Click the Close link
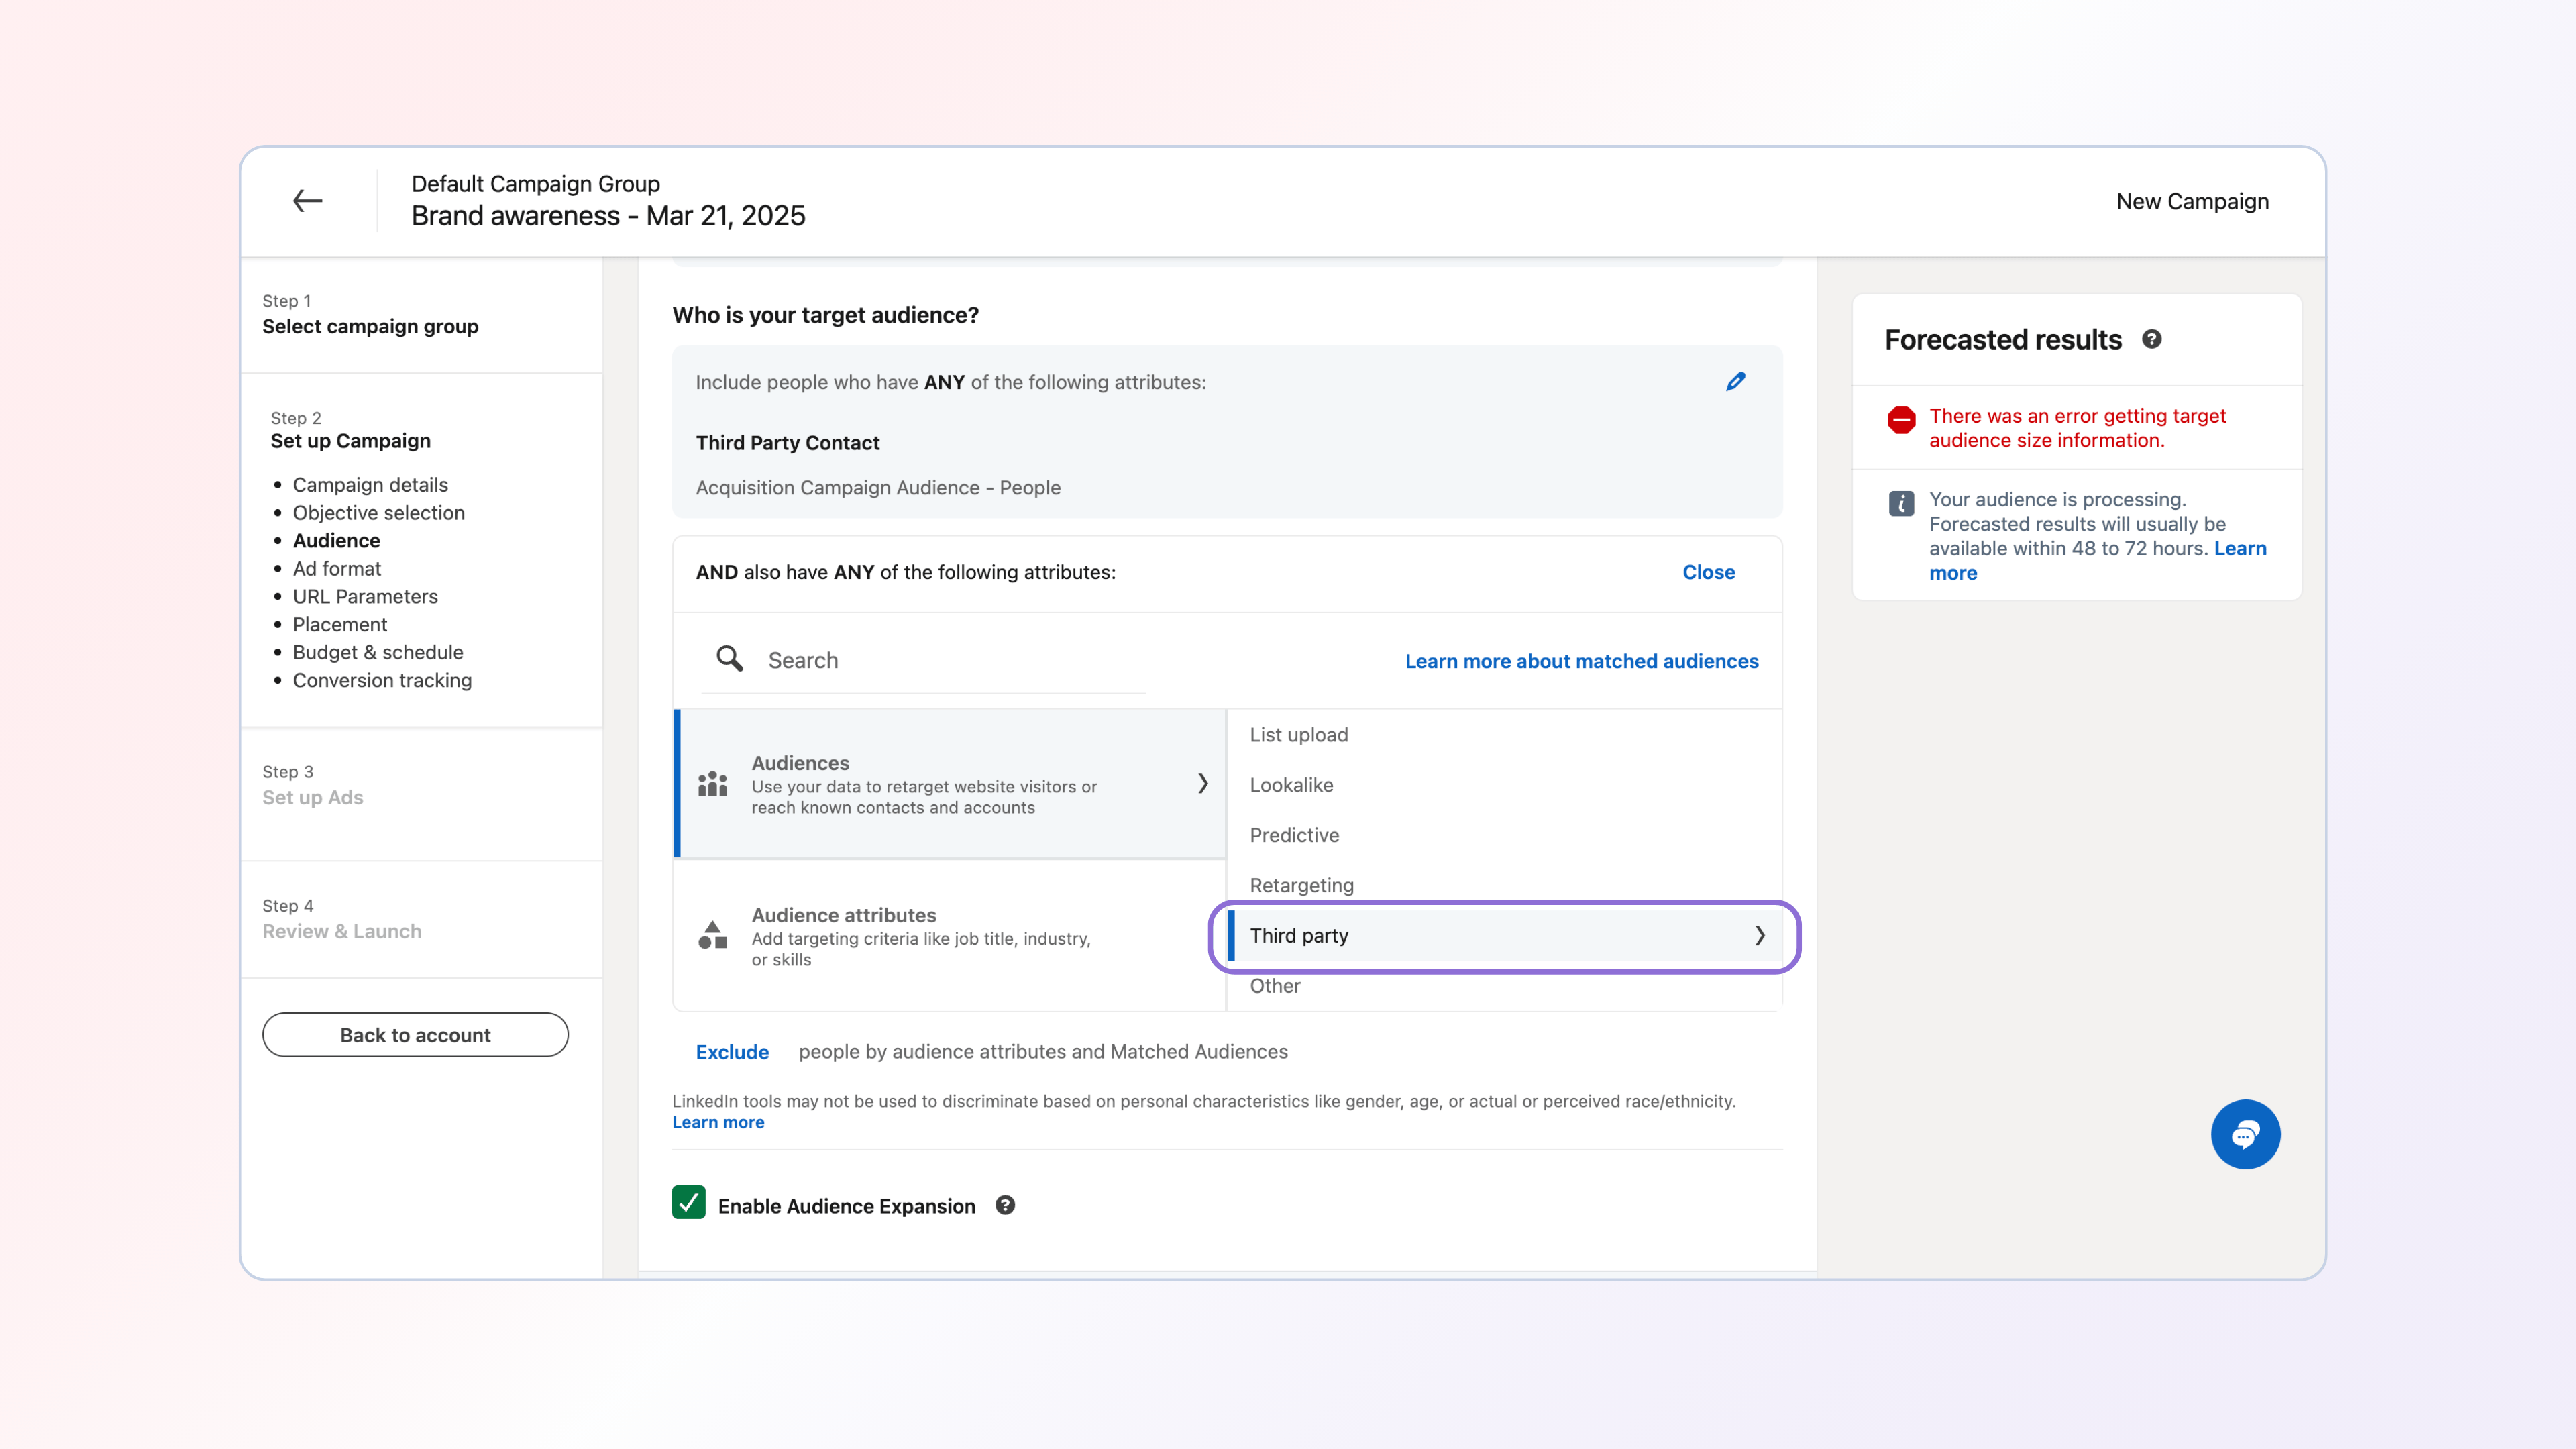This screenshot has height=1449, width=2576. coord(1708,572)
